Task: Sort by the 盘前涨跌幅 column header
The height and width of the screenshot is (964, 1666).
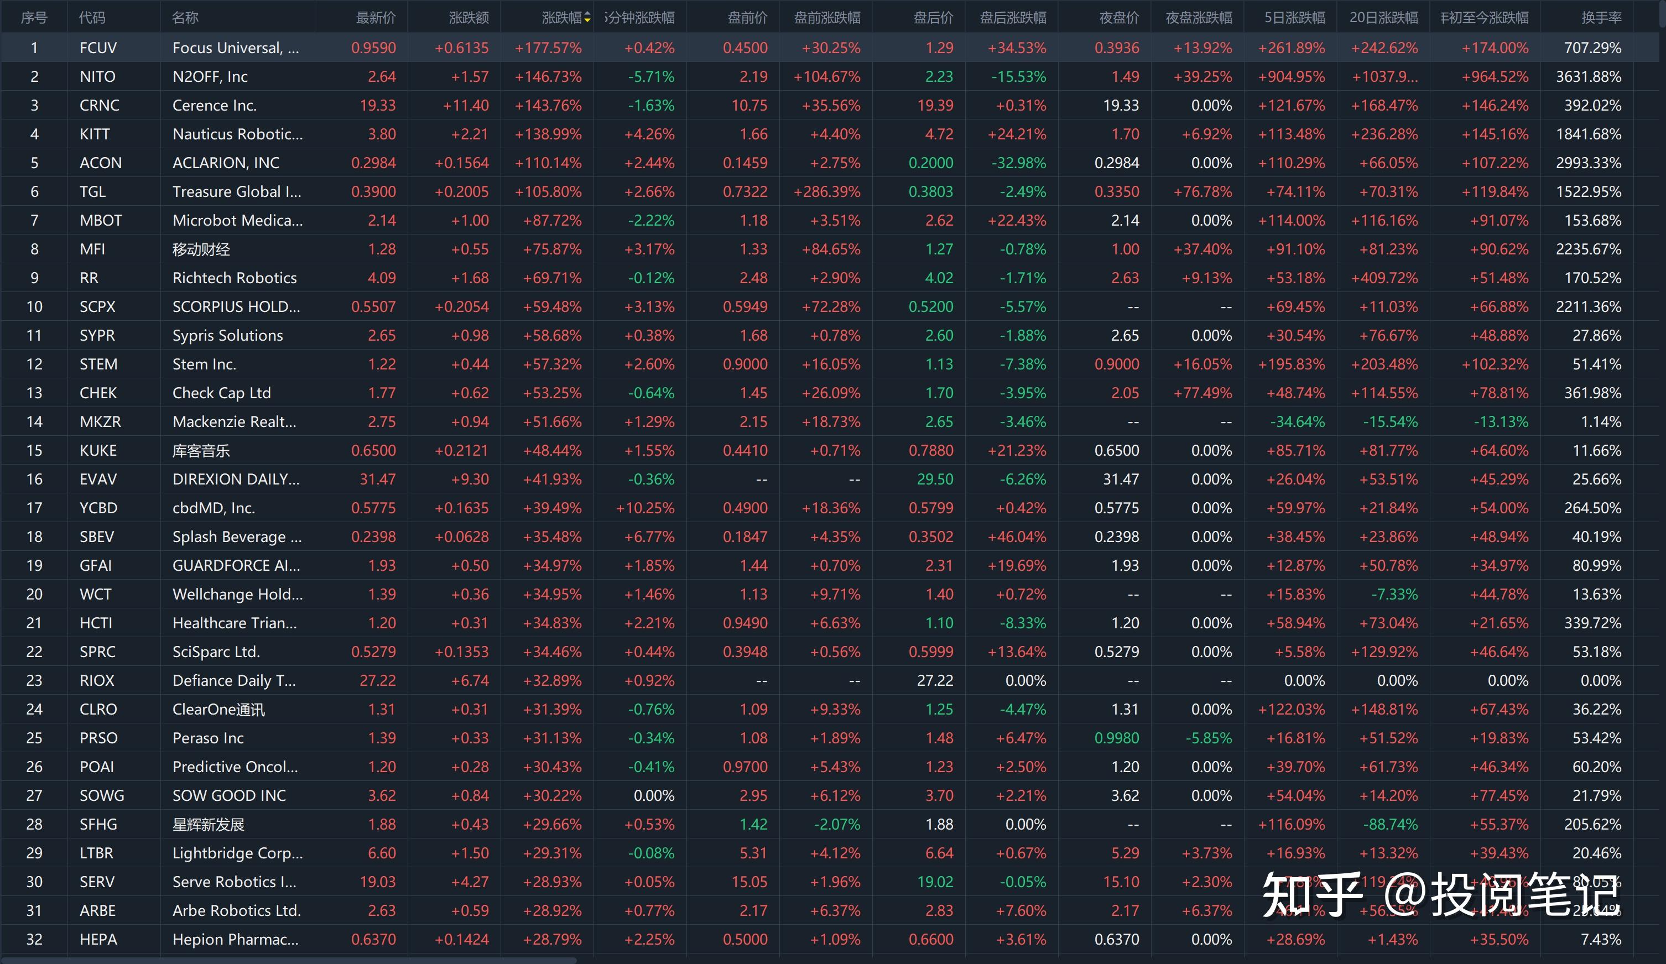Action: 826,18
